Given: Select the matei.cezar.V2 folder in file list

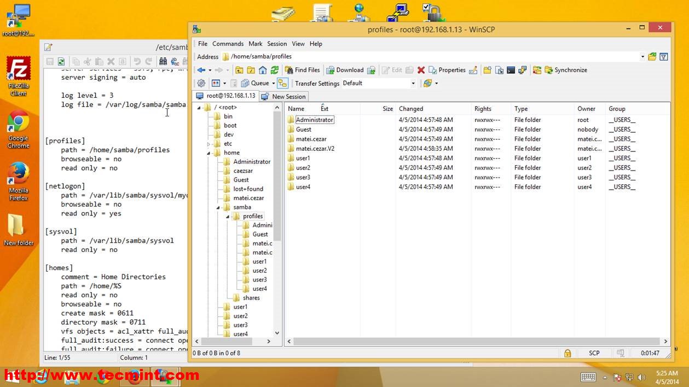Looking at the screenshot, I should click(x=315, y=149).
